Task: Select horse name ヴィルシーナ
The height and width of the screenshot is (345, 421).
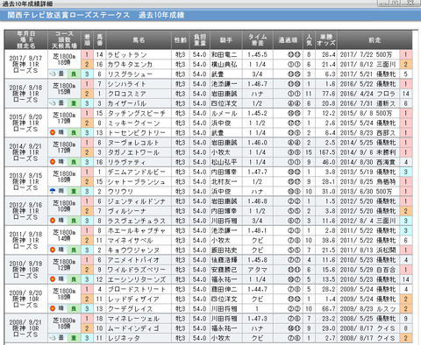Action: 127,211
